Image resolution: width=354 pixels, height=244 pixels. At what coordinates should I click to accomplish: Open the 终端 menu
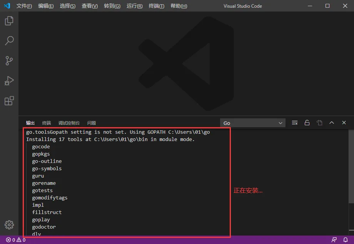[x=156, y=6]
